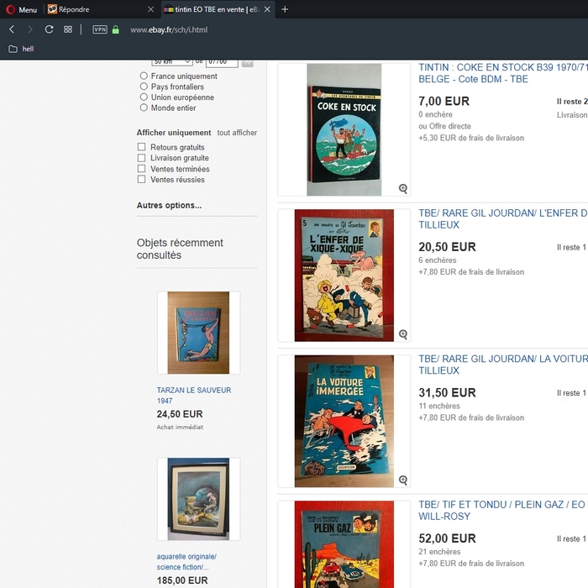Image resolution: width=588 pixels, height=588 pixels.
Task: Check the Ventes terminées box
Action: point(141,168)
